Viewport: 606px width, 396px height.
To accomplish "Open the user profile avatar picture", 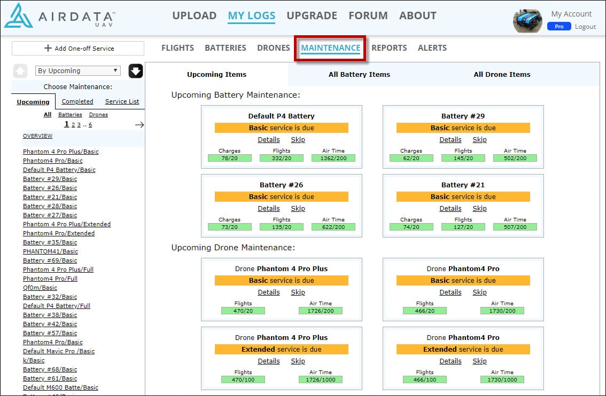I will point(527,20).
